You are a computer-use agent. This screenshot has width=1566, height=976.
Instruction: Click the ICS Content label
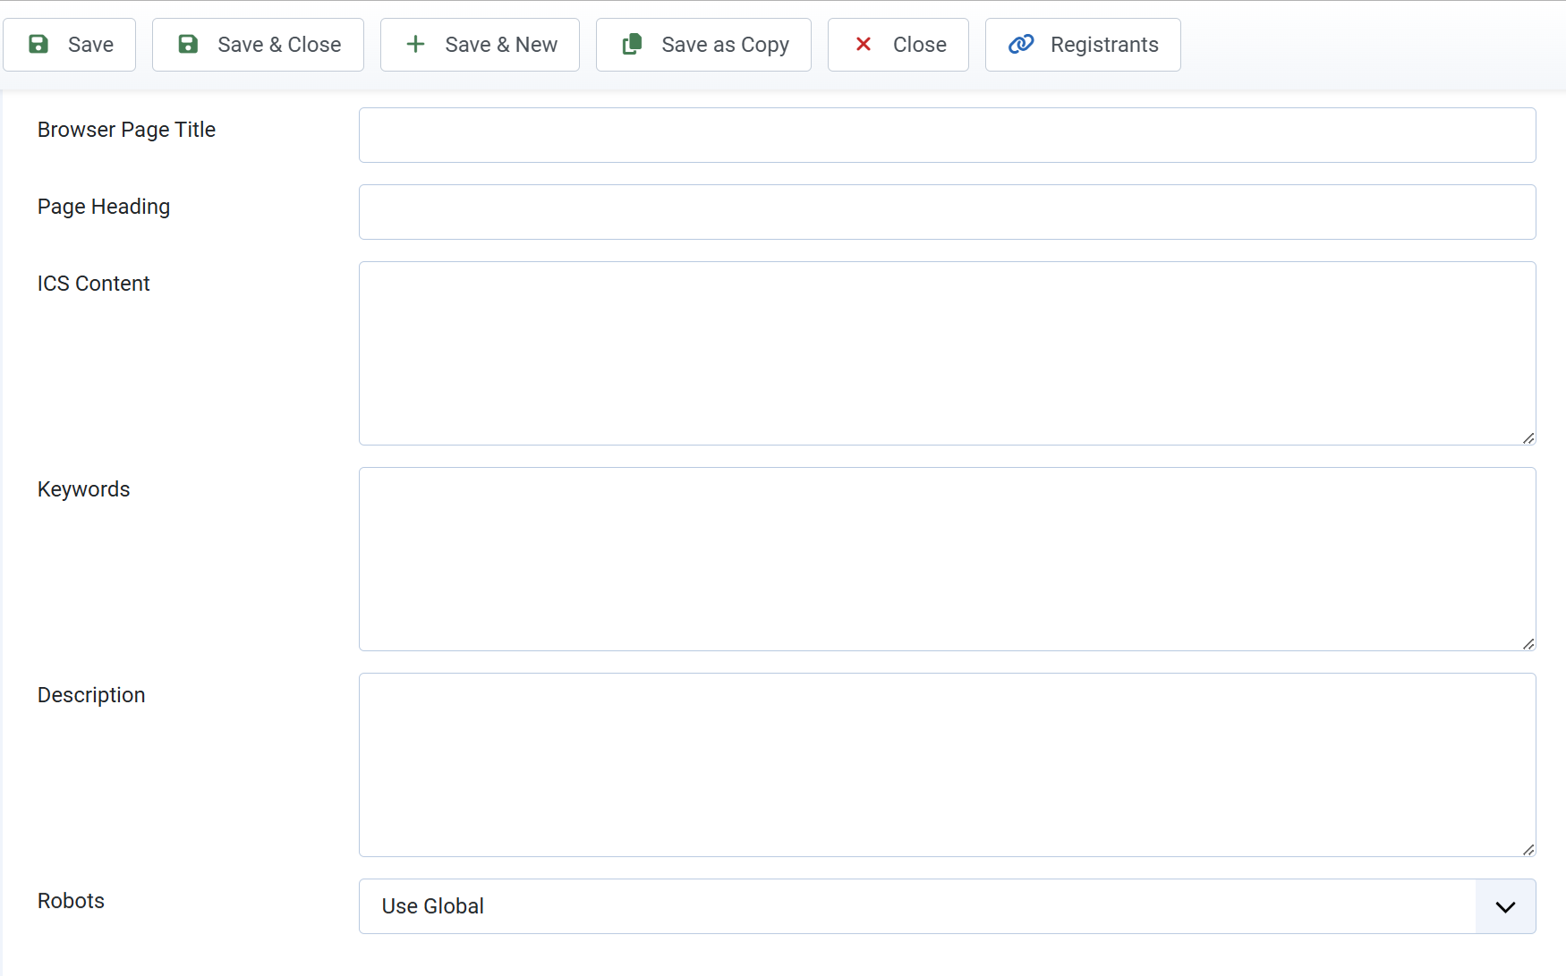(x=93, y=284)
